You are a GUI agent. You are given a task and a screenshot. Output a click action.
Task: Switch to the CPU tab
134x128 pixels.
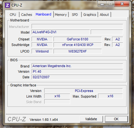[13, 15]
